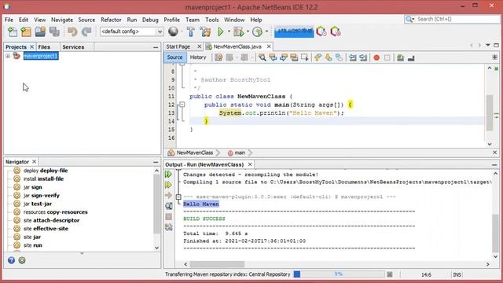Viewport: 503px width, 283px height.
Task: Click Find Next Occurrence icon
Action: (x=284, y=57)
